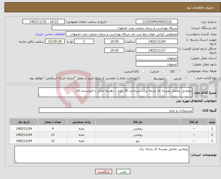Viewport: 221px width, 179px height.
Task: Click the price validity date 1403/11/17 field
Action: 157,50
